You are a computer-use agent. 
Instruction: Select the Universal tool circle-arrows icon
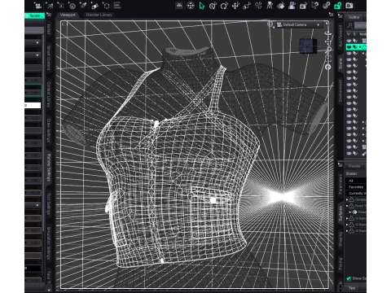pyautogui.click(x=191, y=6)
